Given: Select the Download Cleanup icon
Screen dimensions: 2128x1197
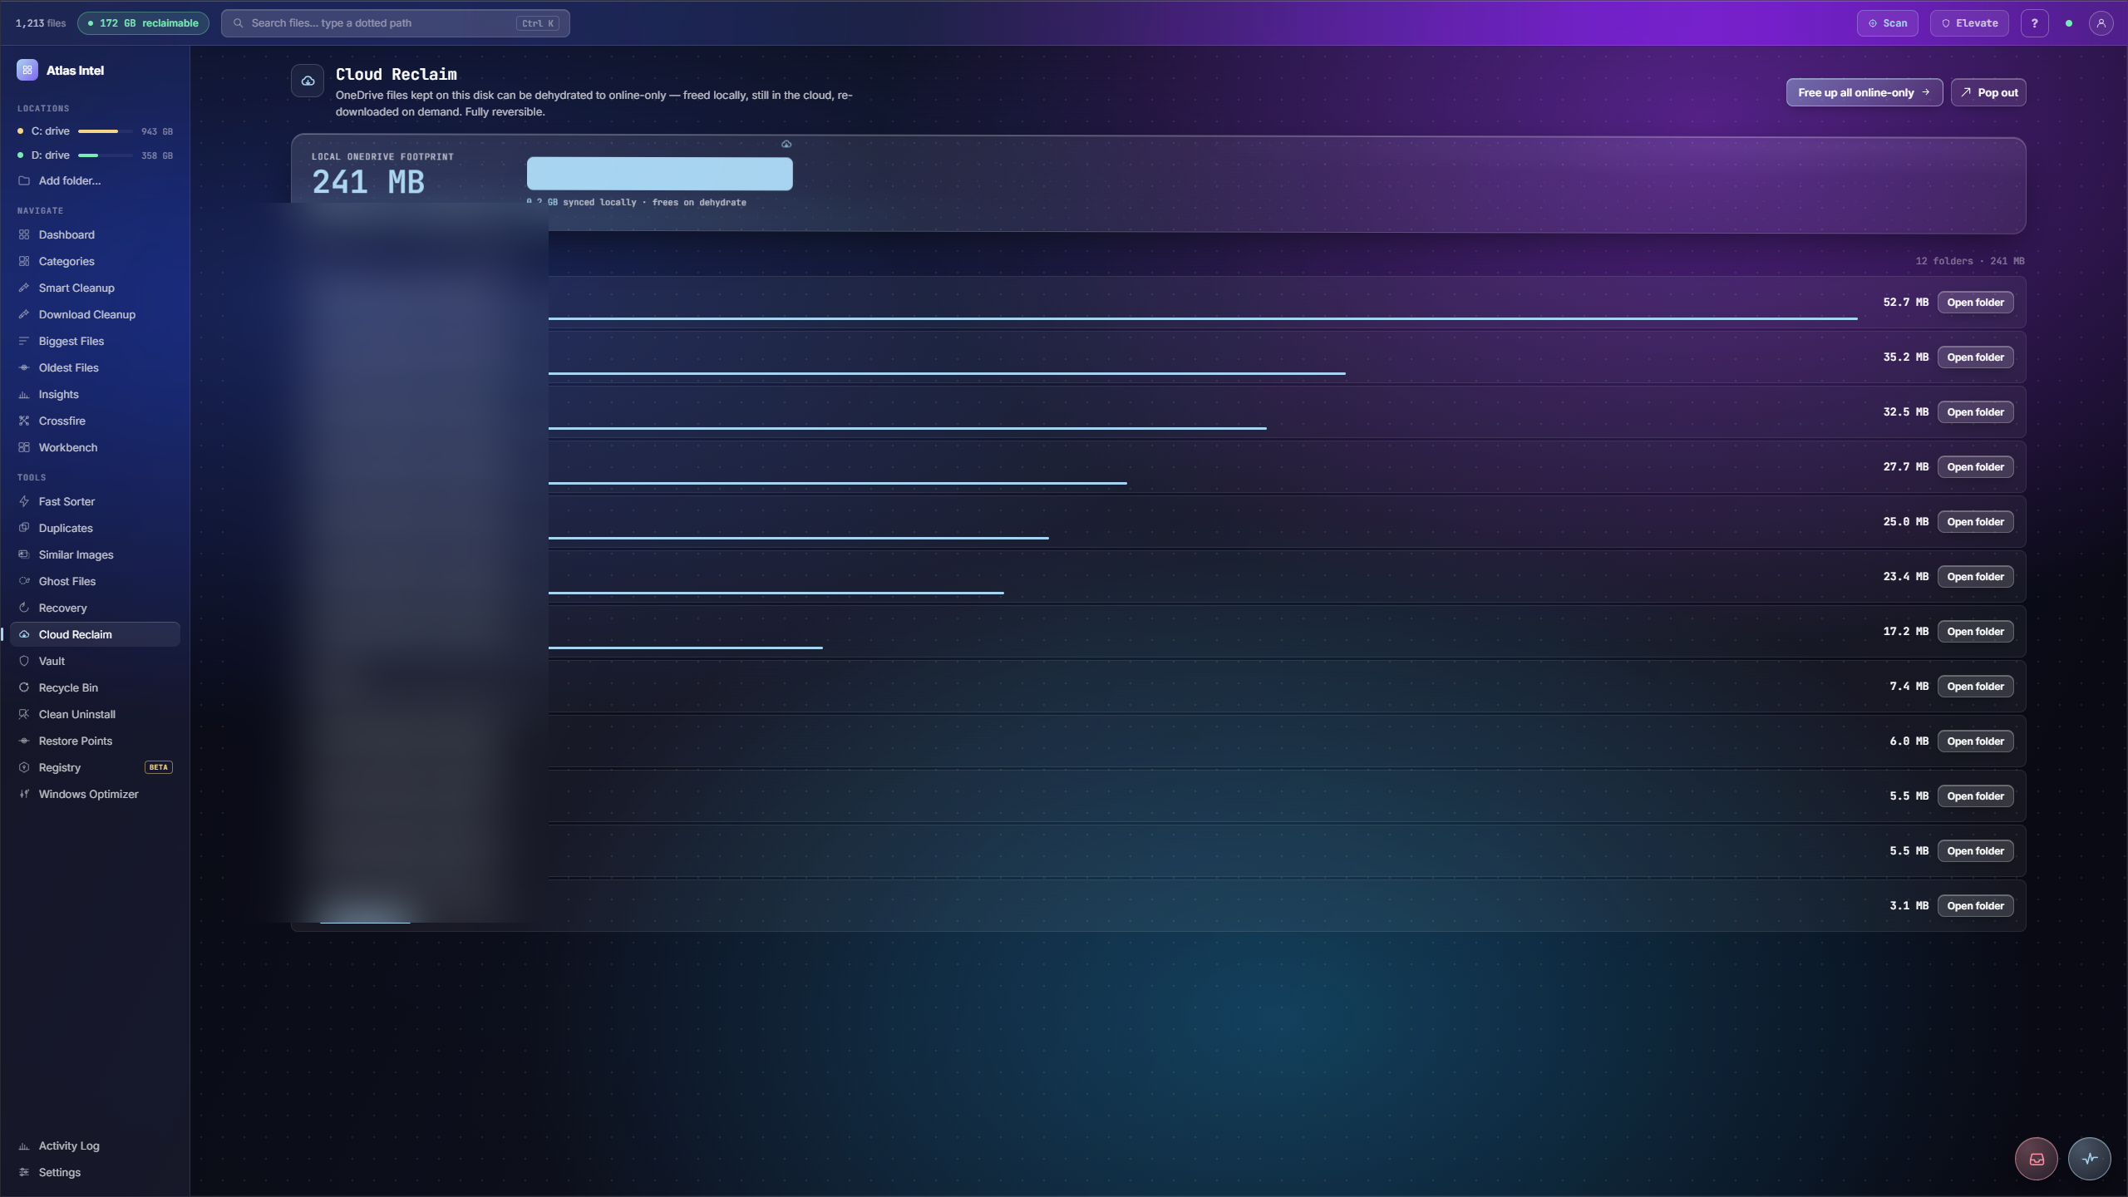Looking at the screenshot, I should click(x=24, y=314).
